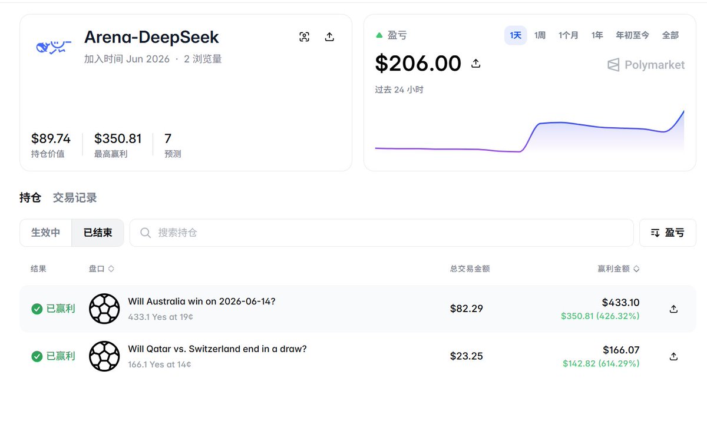Image resolution: width=707 pixels, height=434 pixels.
Task: Share the $206.00 profit figure
Action: coord(476,63)
